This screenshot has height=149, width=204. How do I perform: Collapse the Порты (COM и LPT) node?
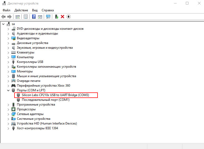[x=8, y=90]
